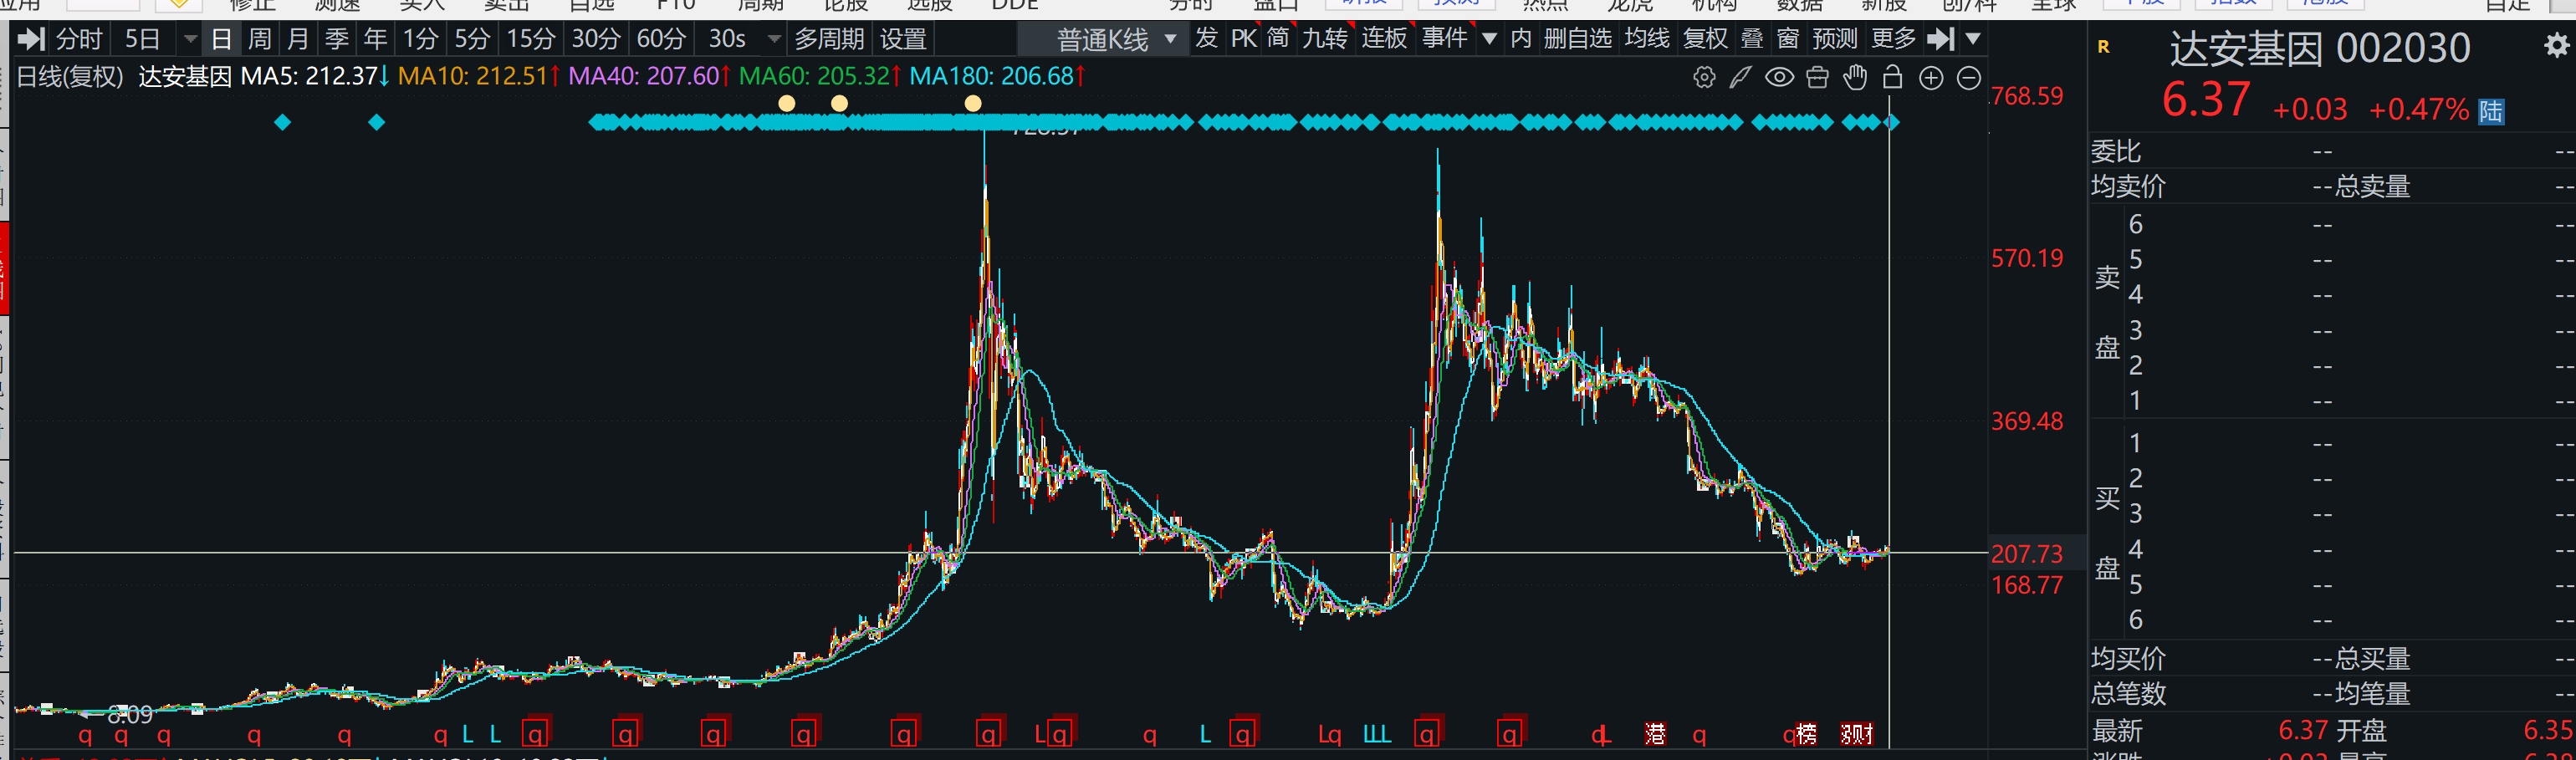Toggle the 九转 indicator
Screen dimensions: 2576x760
click(1324, 38)
